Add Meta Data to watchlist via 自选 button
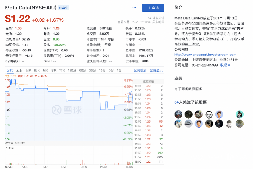 pyautogui.click(x=153, y=8)
